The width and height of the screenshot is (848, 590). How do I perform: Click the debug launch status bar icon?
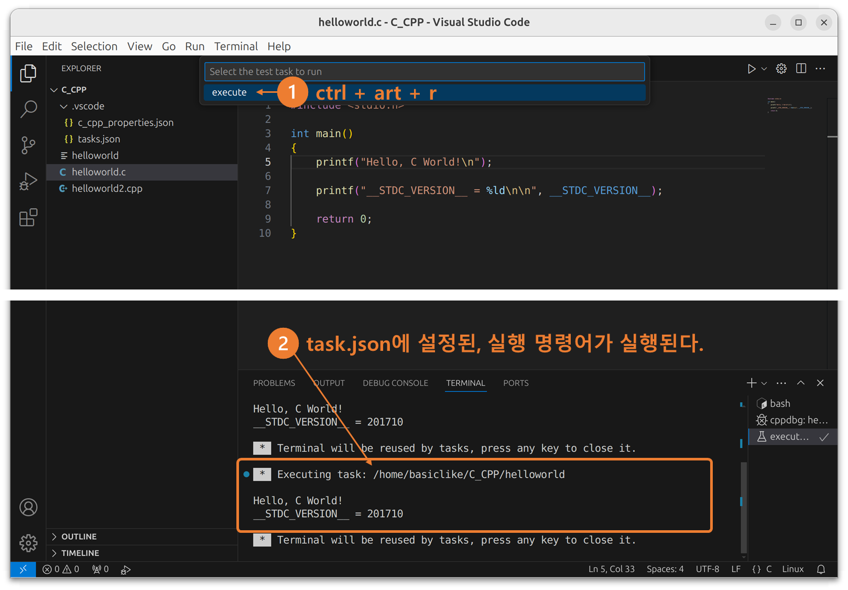pyautogui.click(x=125, y=570)
